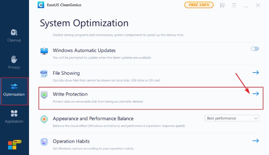This screenshot has width=269, height=155.
Task: Open the hamburger menu in title bar
Action: 234,5
